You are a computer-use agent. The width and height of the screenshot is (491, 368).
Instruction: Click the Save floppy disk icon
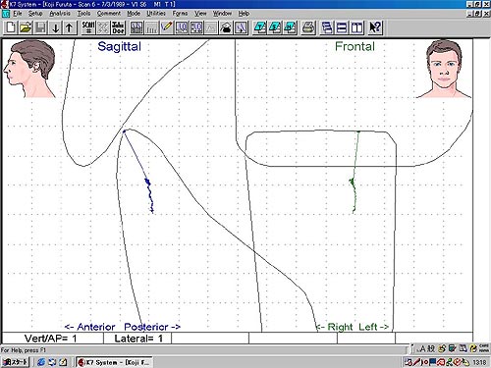coord(40,27)
